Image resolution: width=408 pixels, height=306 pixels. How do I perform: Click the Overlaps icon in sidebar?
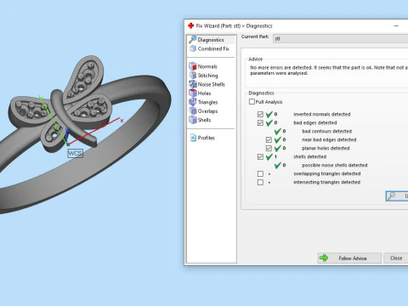point(193,110)
